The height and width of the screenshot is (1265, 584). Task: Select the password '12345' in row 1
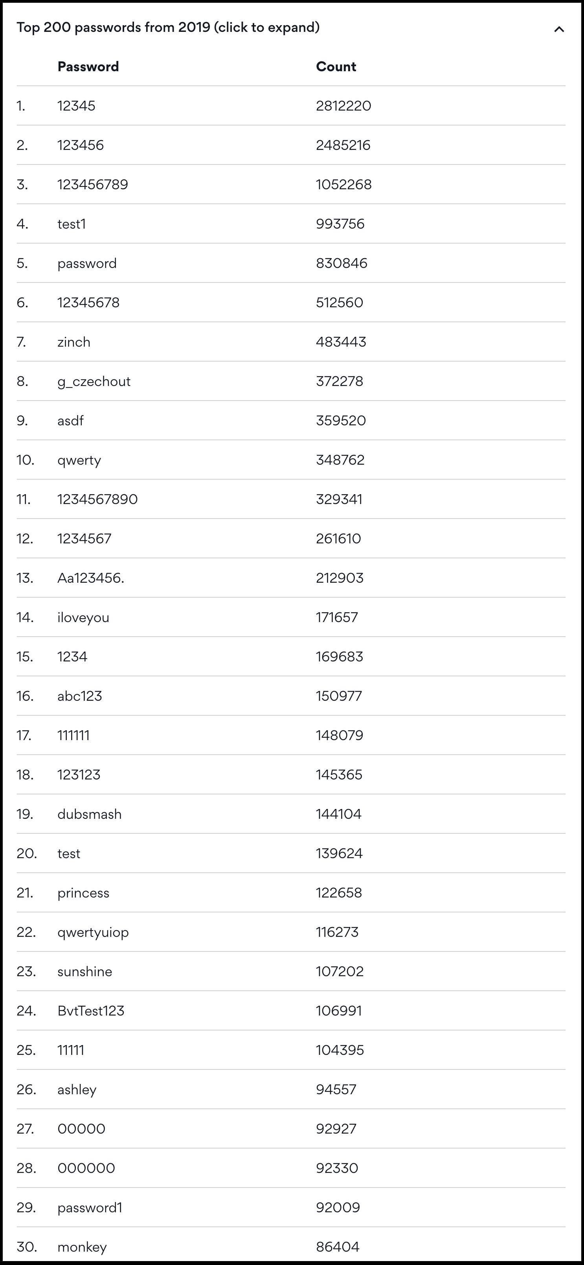[x=76, y=106]
